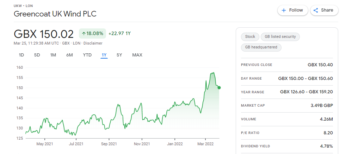Click the 155 y-axis label
Image resolution: width=346 pixels, height=154 pixels.
click(19, 78)
